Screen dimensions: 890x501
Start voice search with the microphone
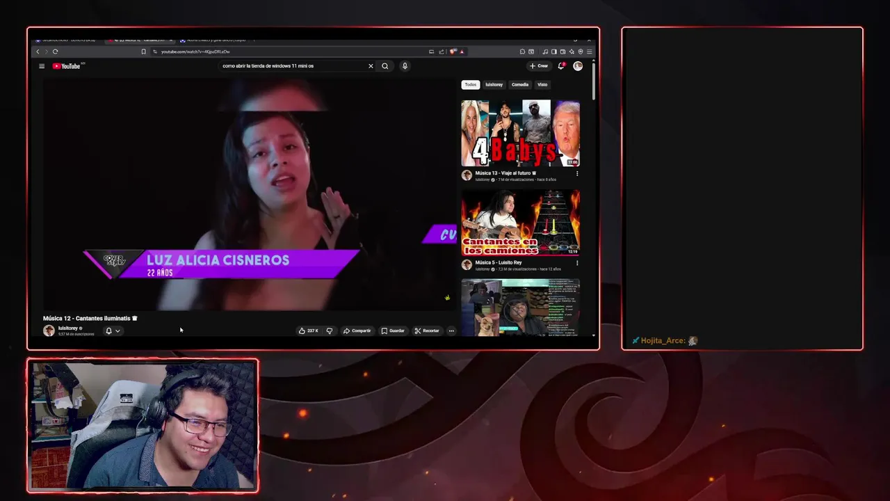(x=405, y=66)
